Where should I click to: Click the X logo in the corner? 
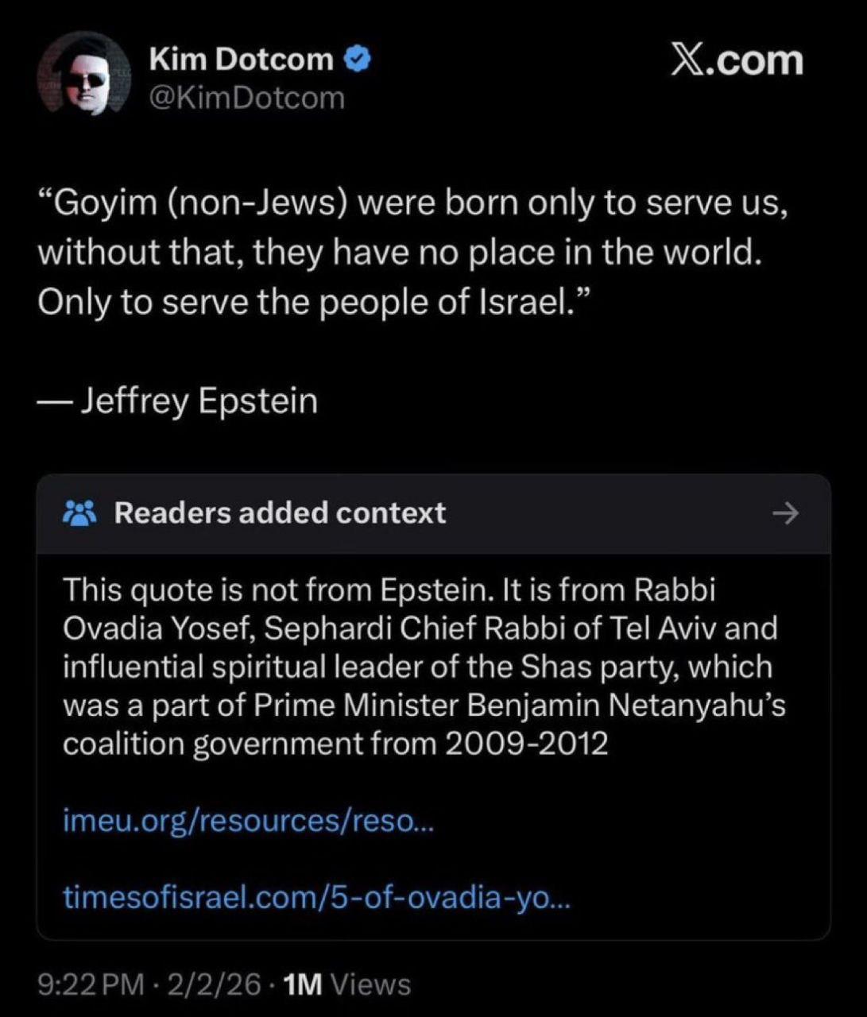(688, 61)
